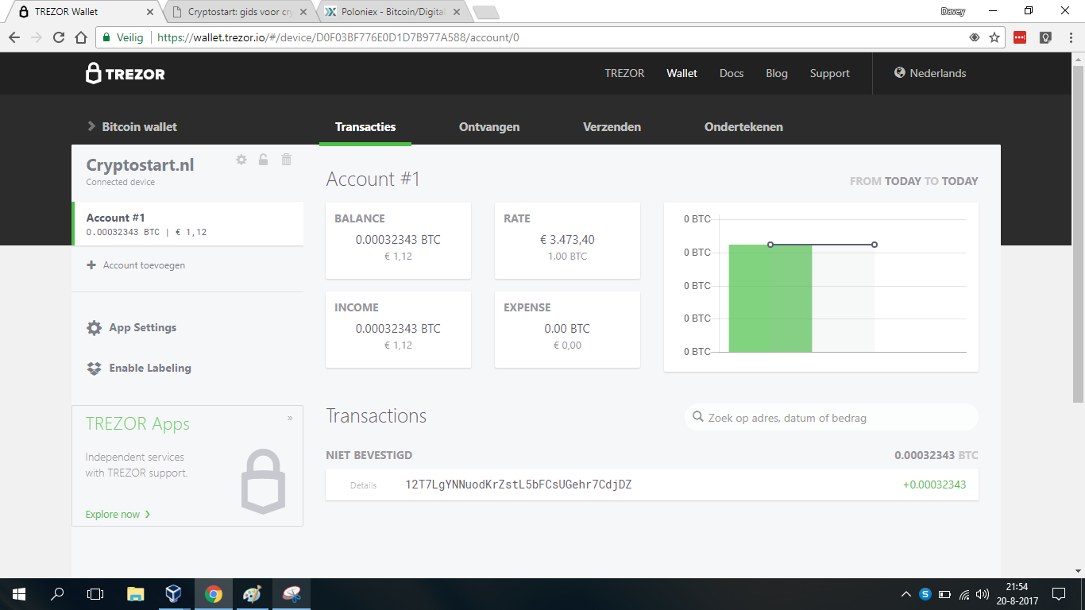Click the TREZOR link in top navigation

pos(624,73)
